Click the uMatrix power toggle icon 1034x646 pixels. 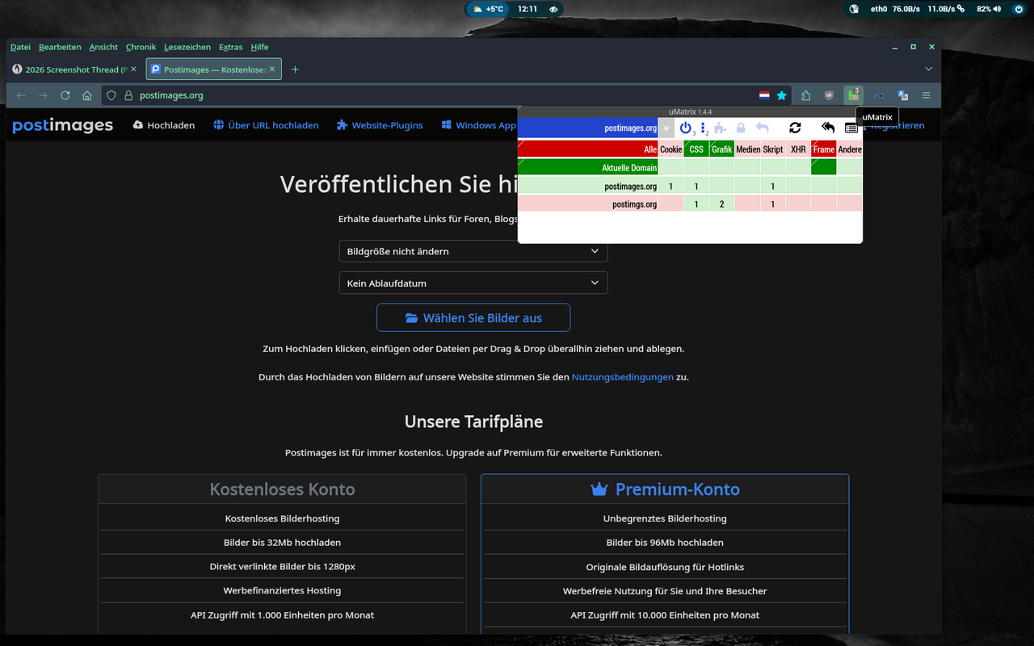[686, 128]
